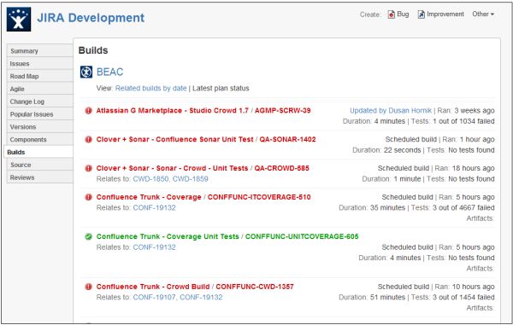Open the Popular Issues tab
The image size is (513, 325).
39,114
